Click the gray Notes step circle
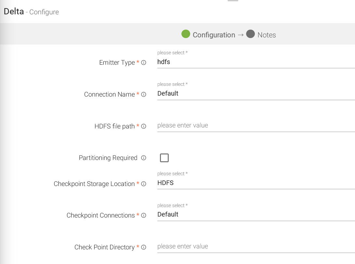355x264 pixels. click(x=250, y=34)
